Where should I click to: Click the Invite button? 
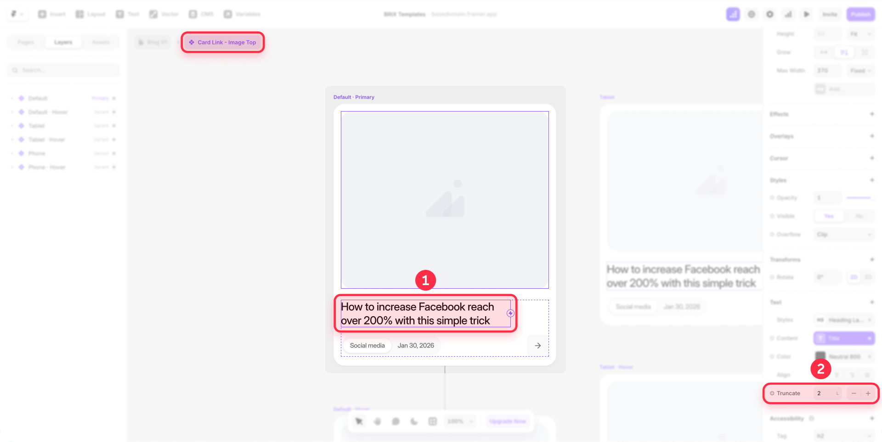[x=830, y=14]
